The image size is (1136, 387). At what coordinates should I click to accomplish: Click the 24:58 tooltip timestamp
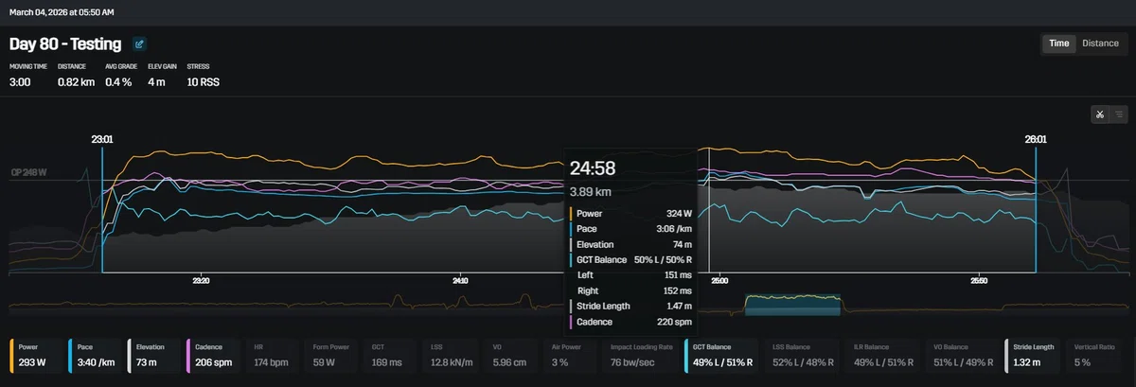pyautogui.click(x=593, y=168)
